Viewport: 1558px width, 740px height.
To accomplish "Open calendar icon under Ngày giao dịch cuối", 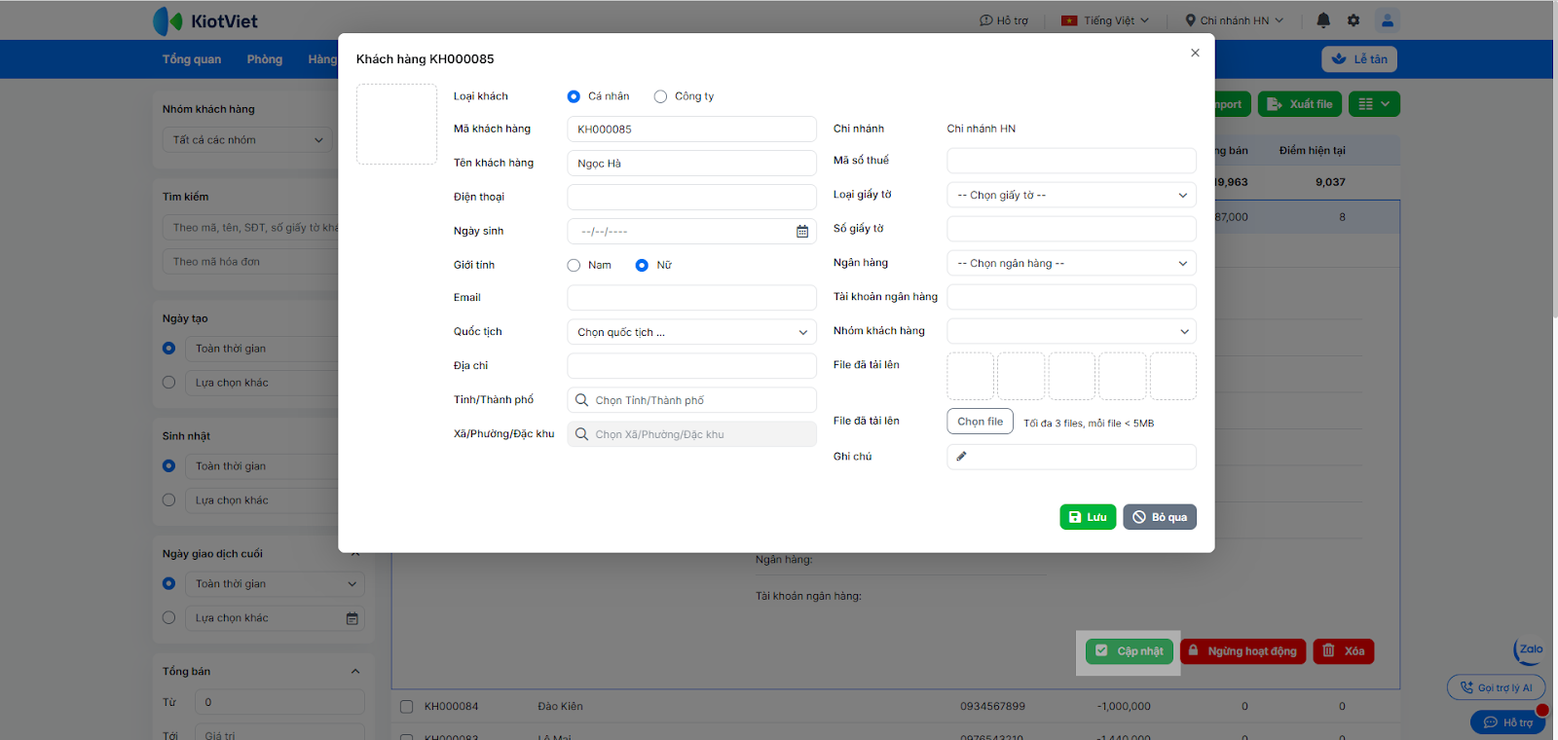I will 352,618.
